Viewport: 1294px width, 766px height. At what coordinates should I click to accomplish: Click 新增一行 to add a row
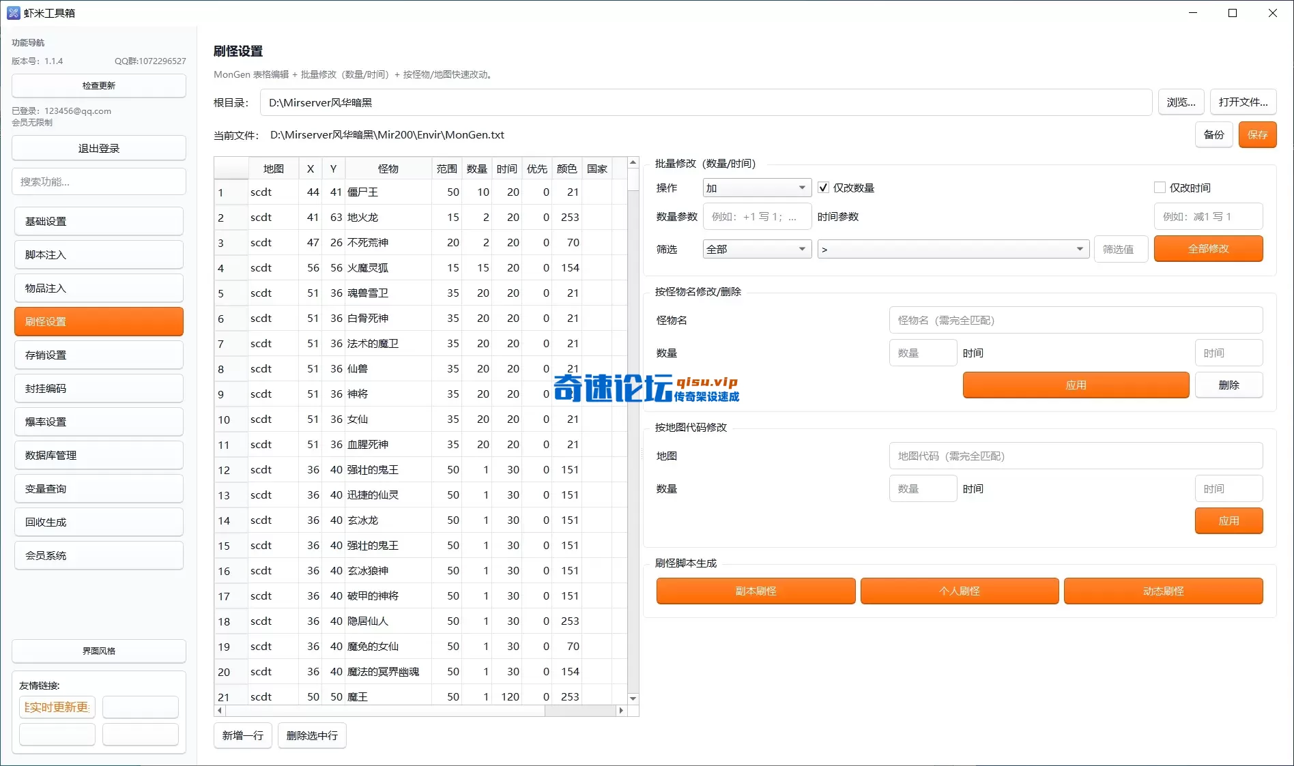(x=242, y=735)
